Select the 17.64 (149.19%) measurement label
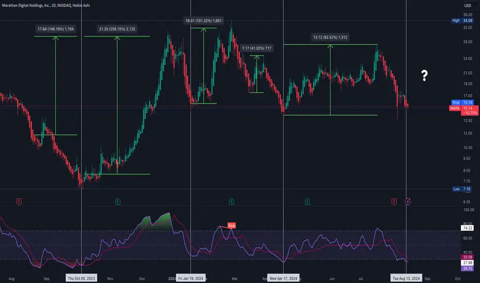Viewport: 480px width, 283px height. coord(56,29)
